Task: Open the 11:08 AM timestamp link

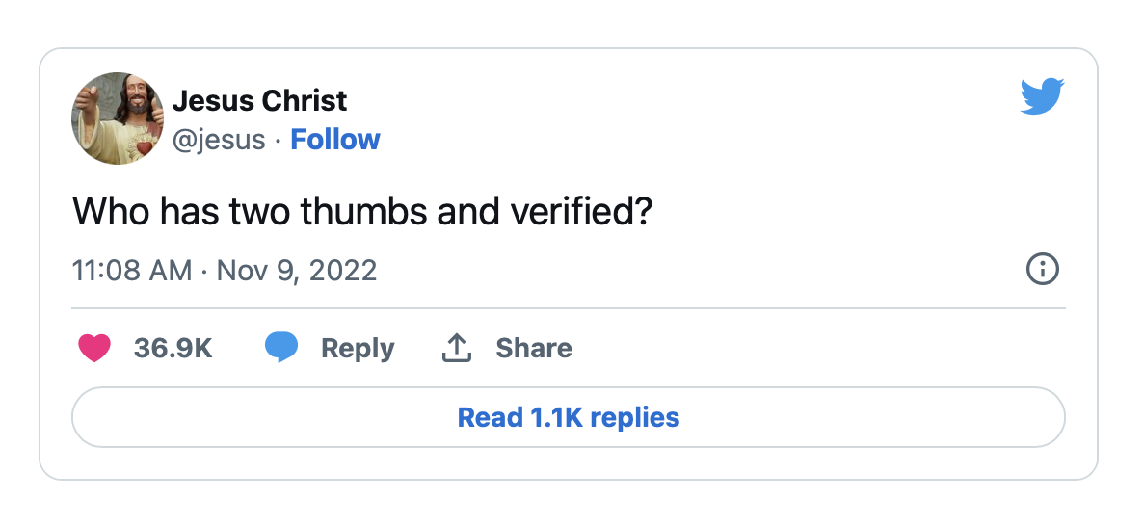Action: coord(132,271)
